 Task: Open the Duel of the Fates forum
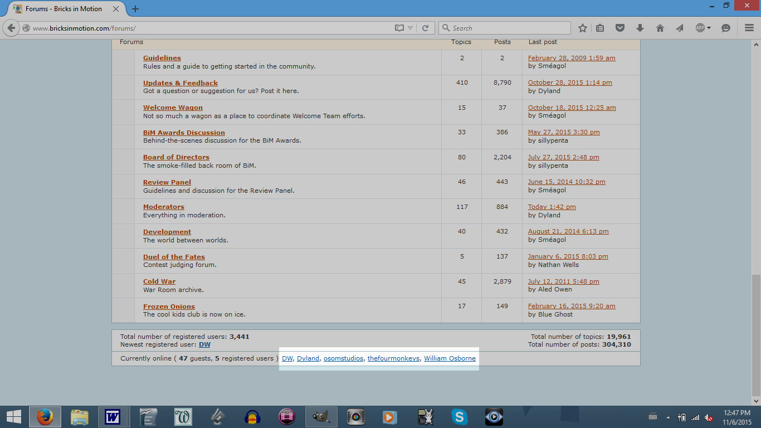174,257
